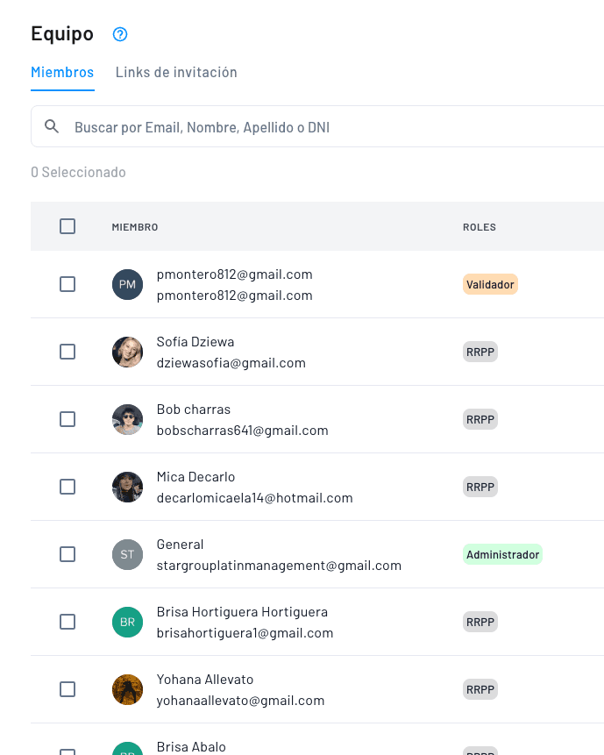Image resolution: width=604 pixels, height=755 pixels.
Task: Open the PM avatar of pmontero812
Action: [x=127, y=284]
